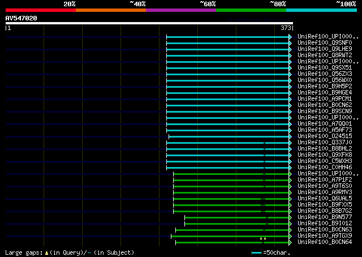This screenshot has height=257, width=362.
Task: Select hit UniRef100_Q9XFK8 label
Action: point(325,155)
